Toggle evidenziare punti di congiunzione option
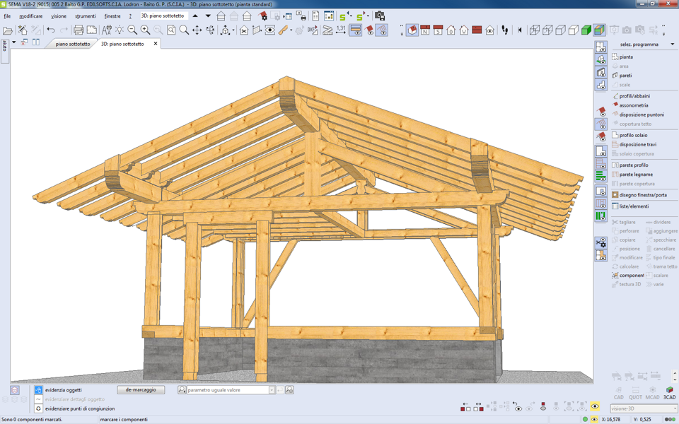This screenshot has width=679, height=424. [38, 408]
